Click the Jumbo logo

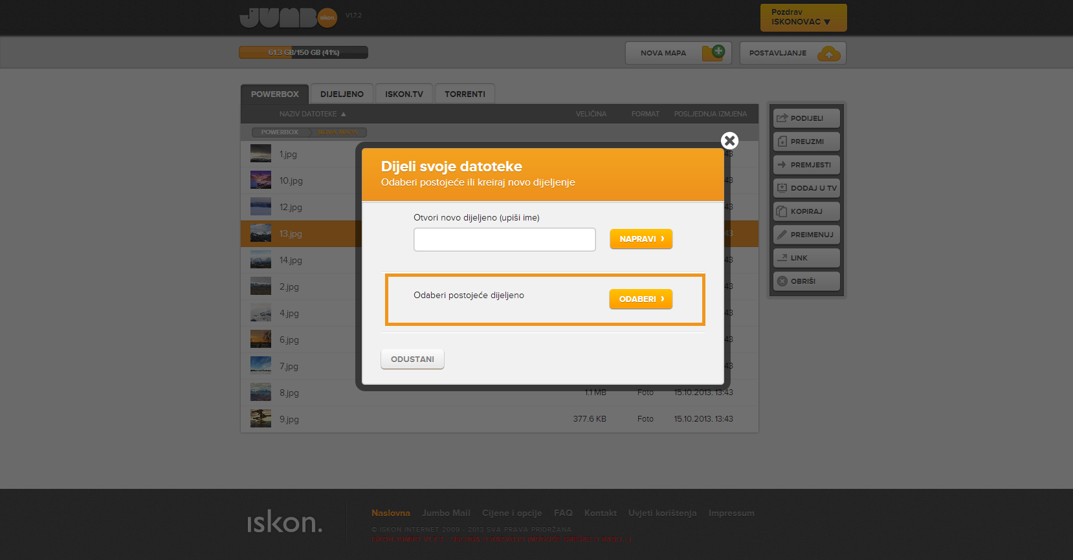288,17
